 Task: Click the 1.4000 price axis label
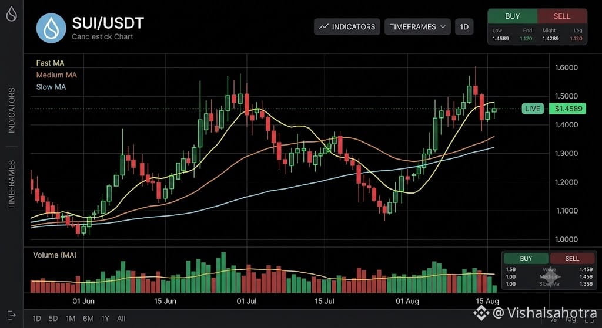click(566, 125)
